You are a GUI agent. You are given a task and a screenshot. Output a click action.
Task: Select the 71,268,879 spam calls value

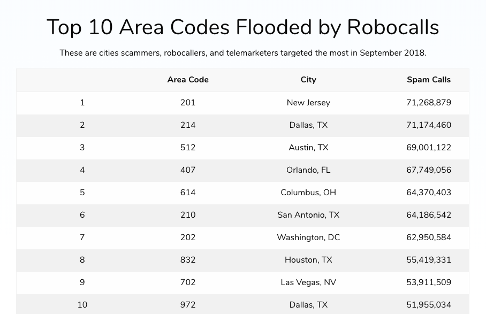coord(429,103)
